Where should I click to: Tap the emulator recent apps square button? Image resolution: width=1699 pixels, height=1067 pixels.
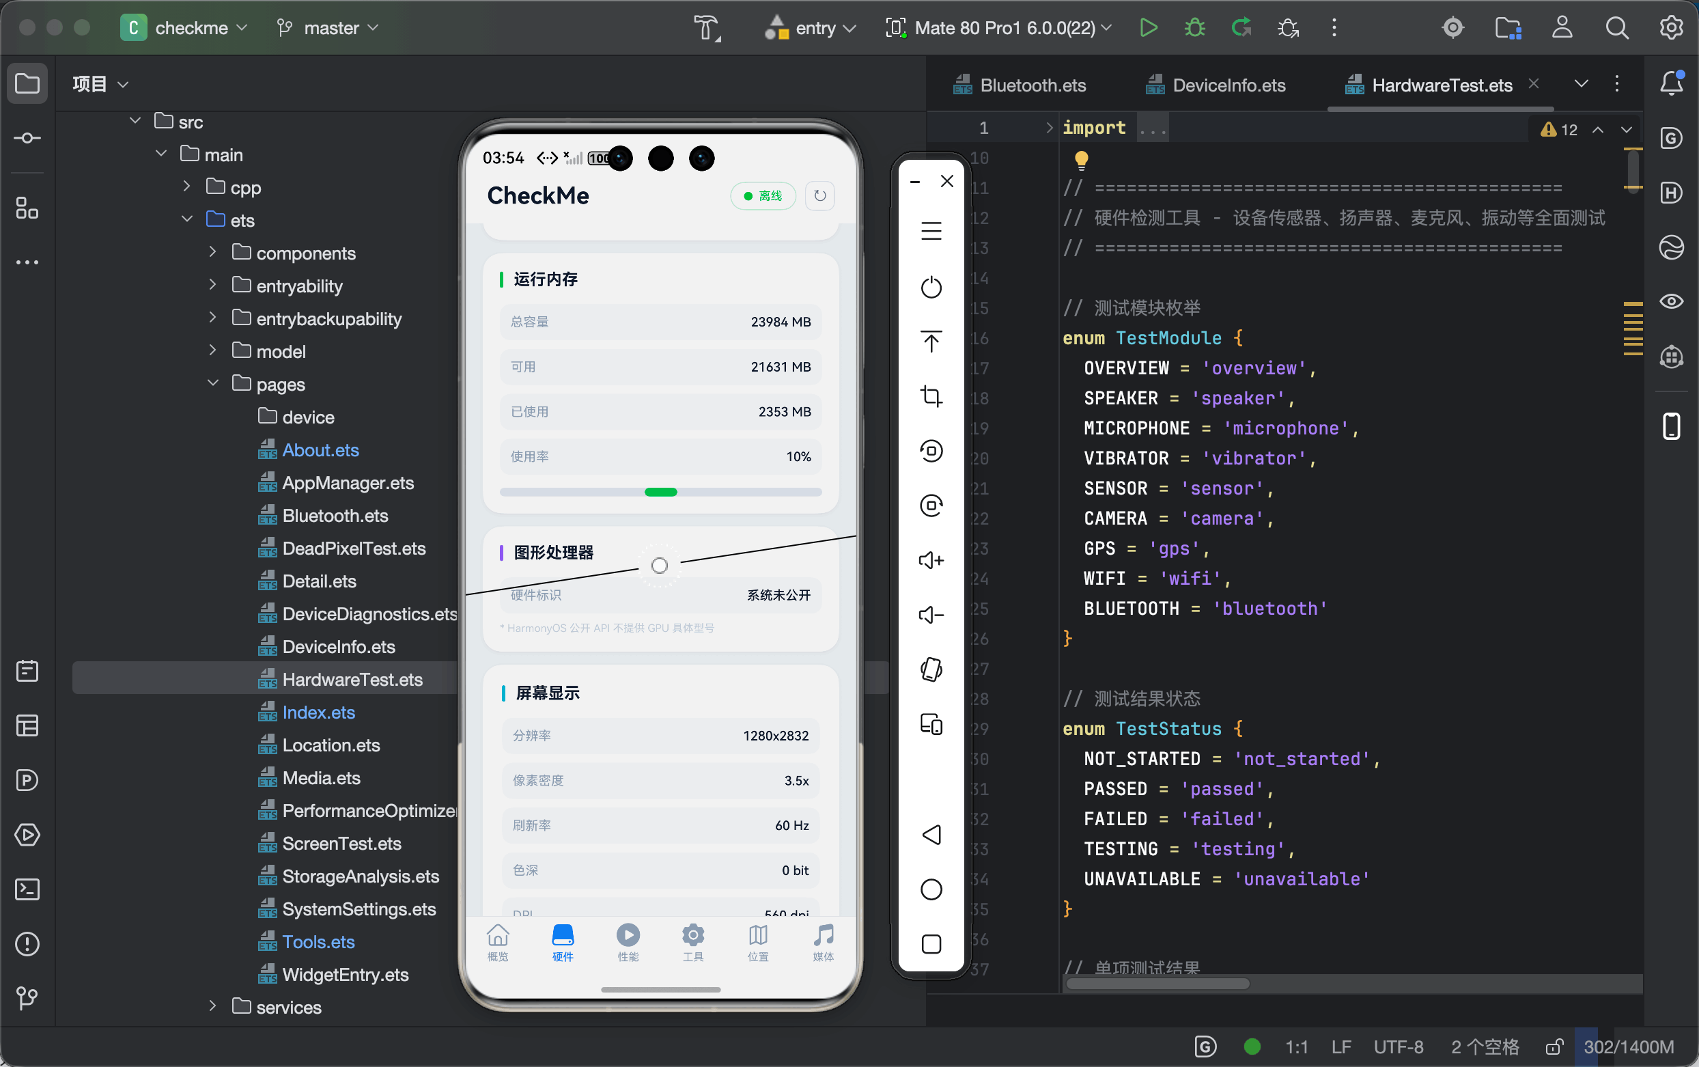(931, 943)
